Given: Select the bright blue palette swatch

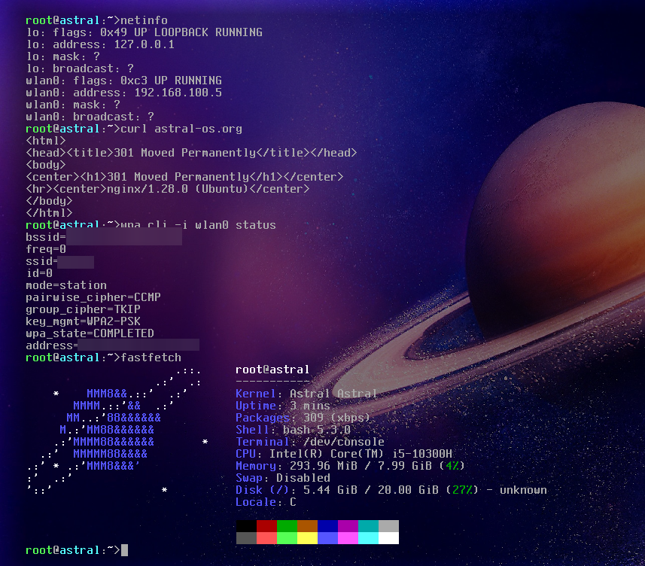Looking at the screenshot, I should click(x=328, y=538).
